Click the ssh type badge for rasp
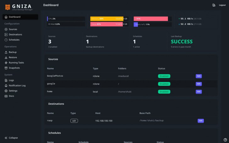 coord(74,121)
